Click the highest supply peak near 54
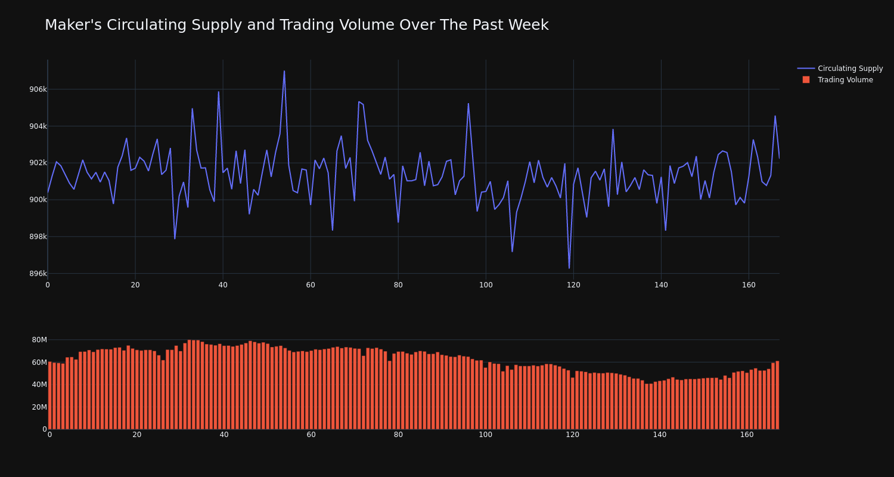894x477 pixels. coord(284,72)
